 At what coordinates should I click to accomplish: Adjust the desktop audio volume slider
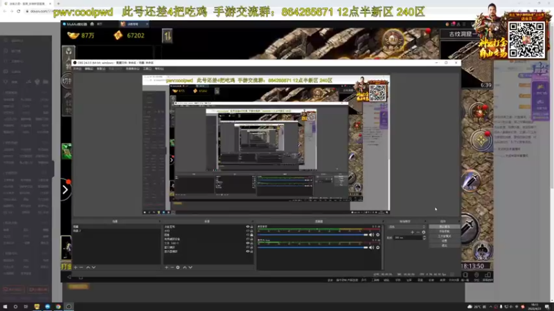[x=312, y=235]
